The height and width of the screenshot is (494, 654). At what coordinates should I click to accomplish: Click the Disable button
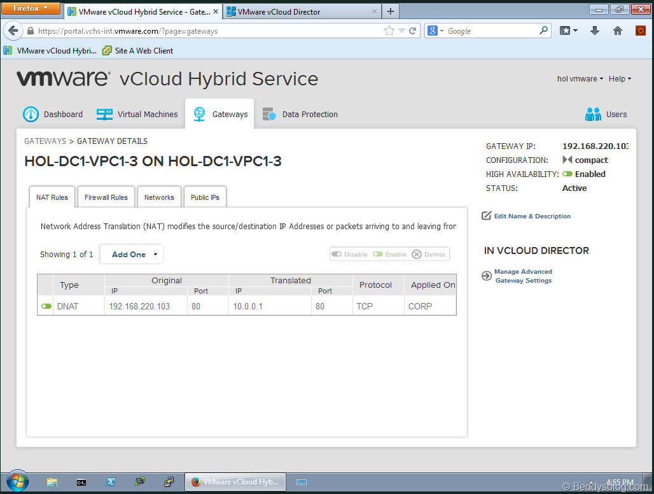point(349,254)
